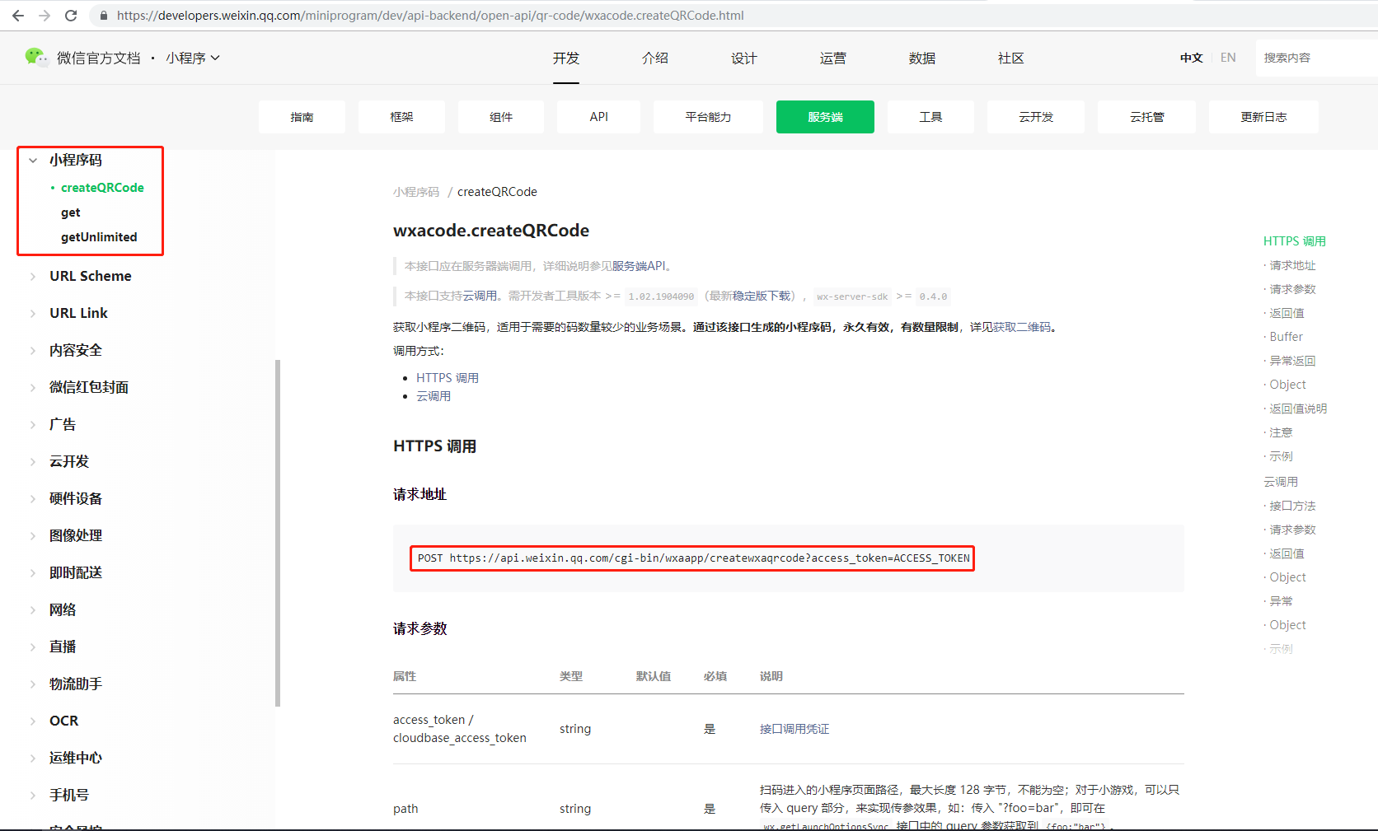Jump to 云调用 in the bullet list
This screenshot has height=831, width=1378.
pyautogui.click(x=434, y=396)
